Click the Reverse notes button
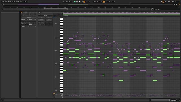 (41, 19)
